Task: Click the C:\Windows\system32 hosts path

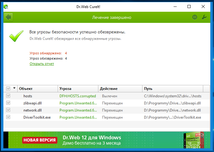Action: 173,96
